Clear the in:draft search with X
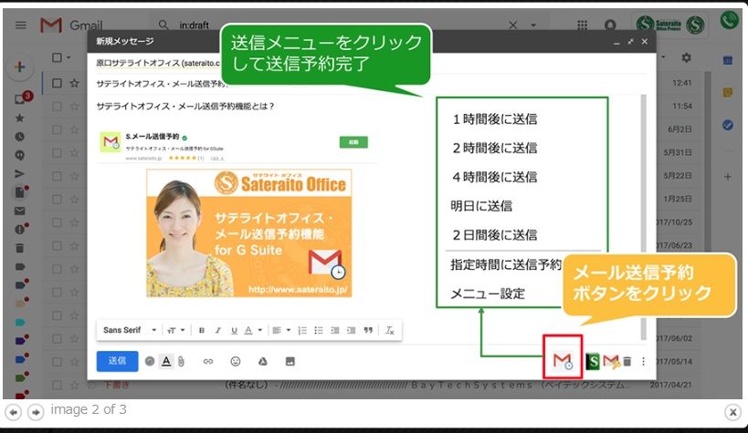 (x=512, y=26)
